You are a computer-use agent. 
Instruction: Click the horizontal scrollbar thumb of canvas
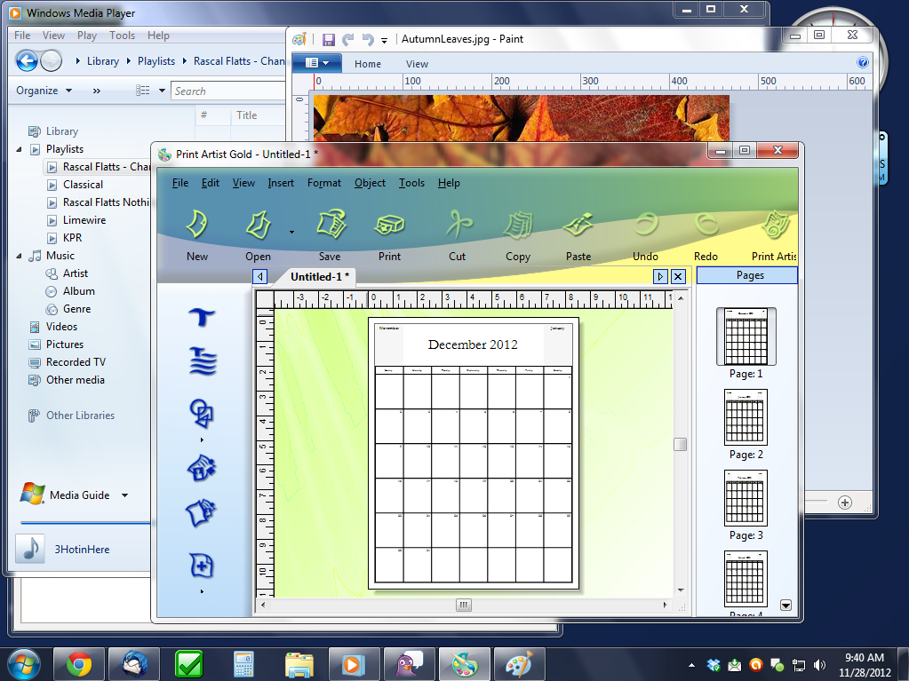click(464, 606)
